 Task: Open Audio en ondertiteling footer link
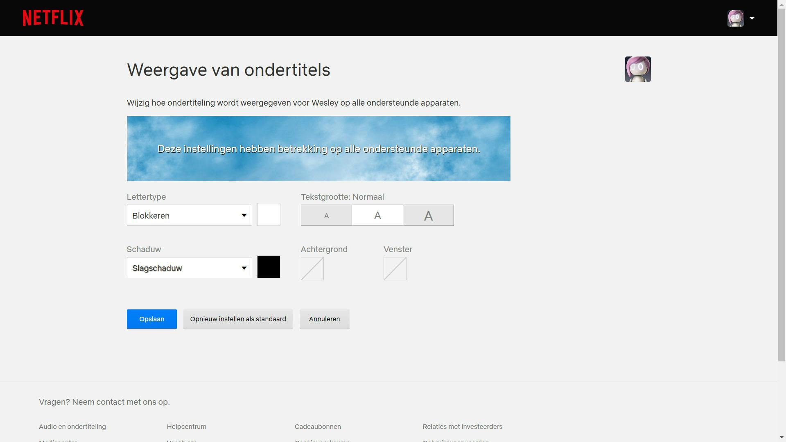[72, 426]
